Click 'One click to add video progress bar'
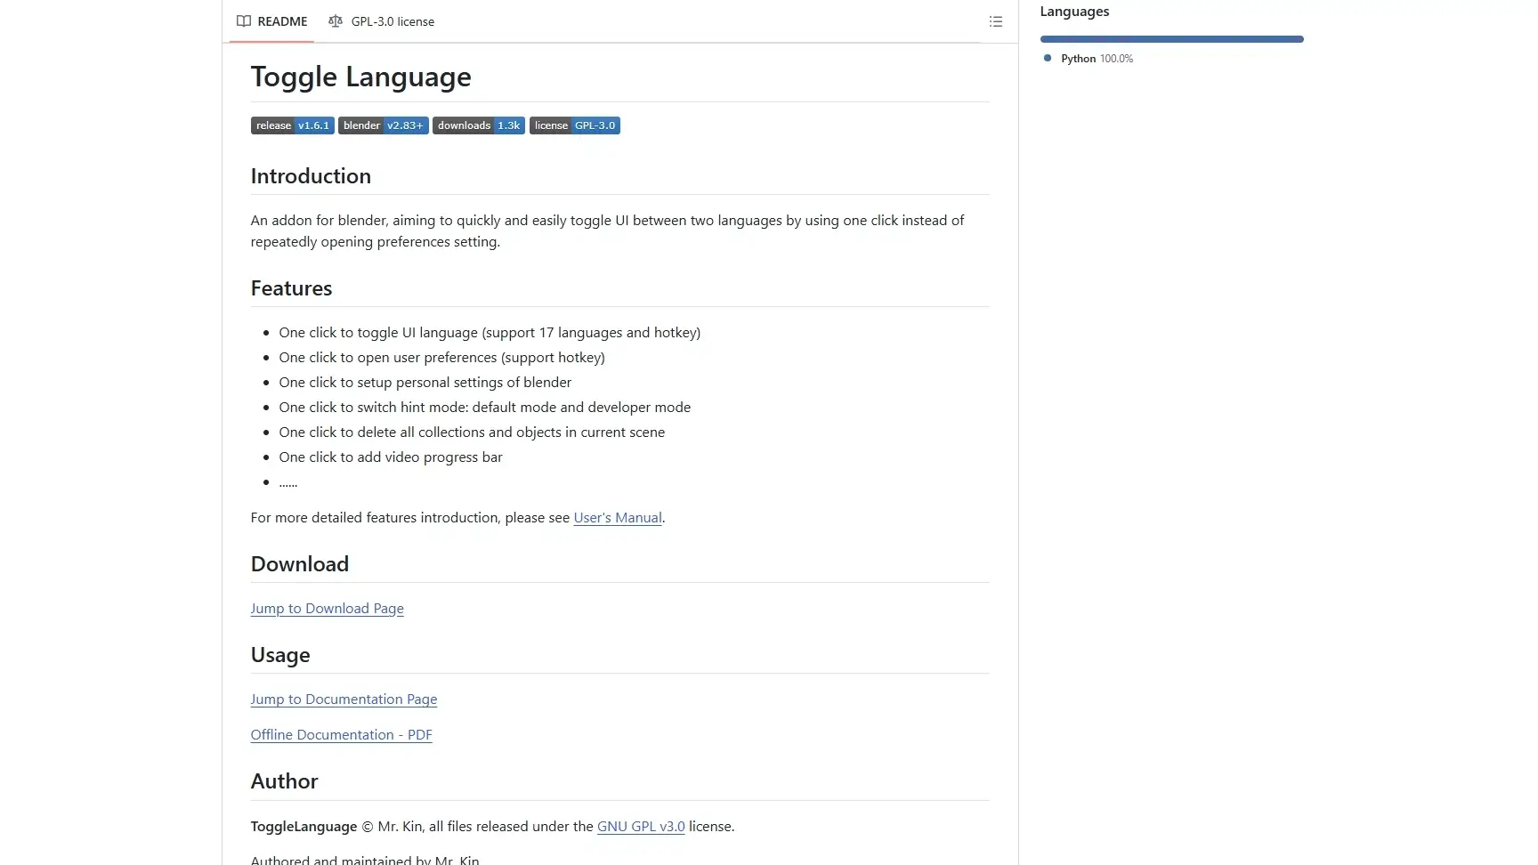The image size is (1538, 865). coord(391,457)
